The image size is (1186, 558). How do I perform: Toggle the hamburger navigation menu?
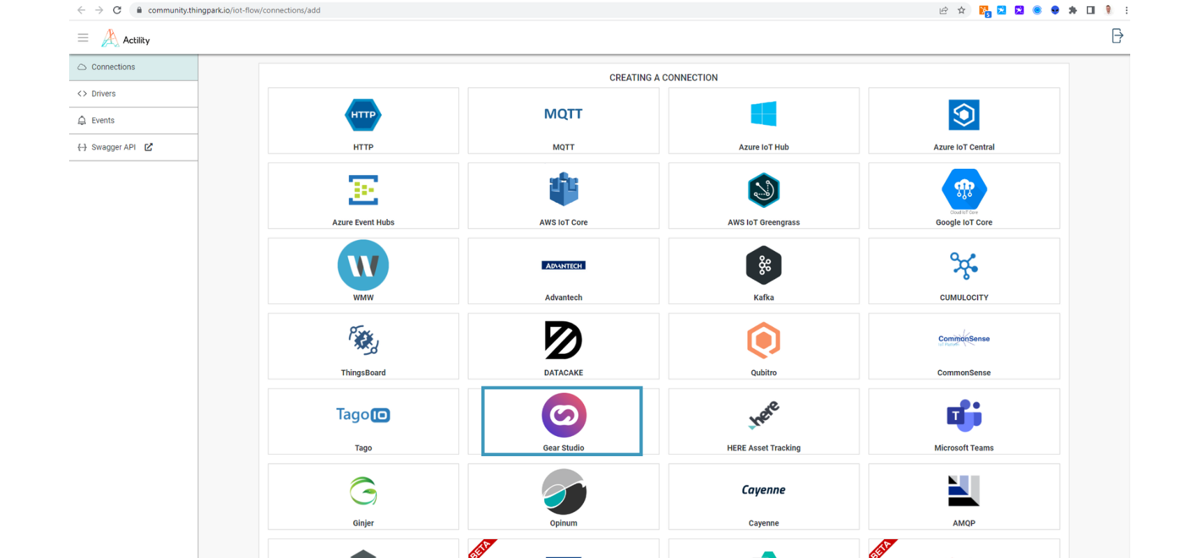click(83, 38)
